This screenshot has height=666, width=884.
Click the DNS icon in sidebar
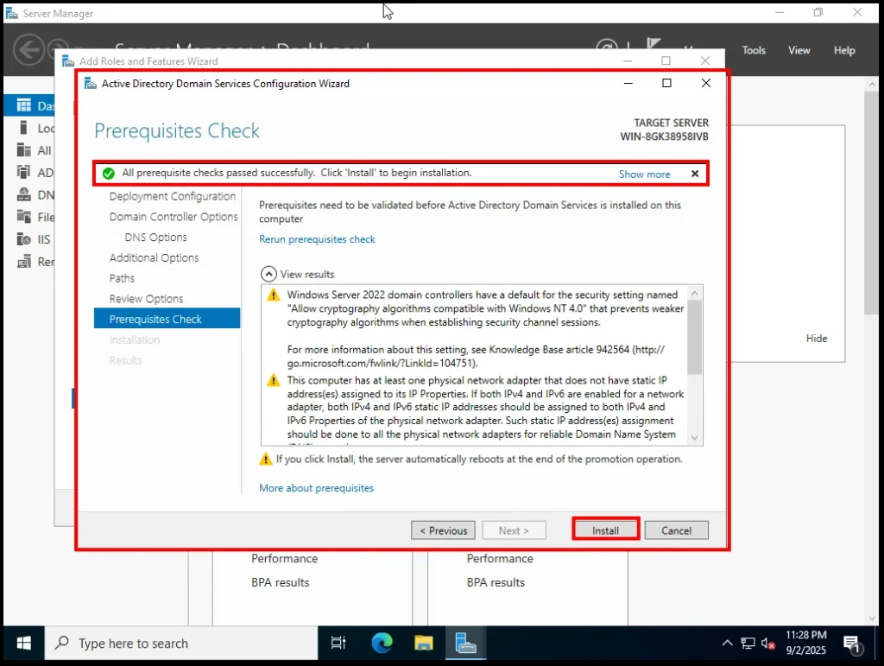tap(23, 194)
